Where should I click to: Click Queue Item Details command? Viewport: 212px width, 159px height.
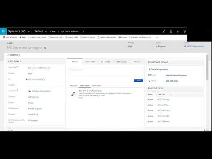click(107, 37)
